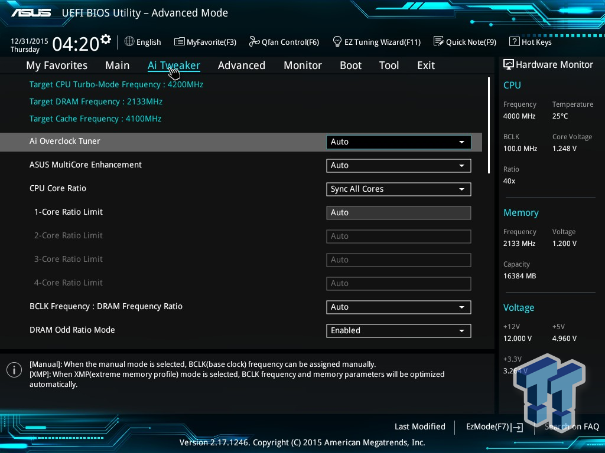
Task: Click the Hot Keys question mark icon
Action: tap(515, 41)
